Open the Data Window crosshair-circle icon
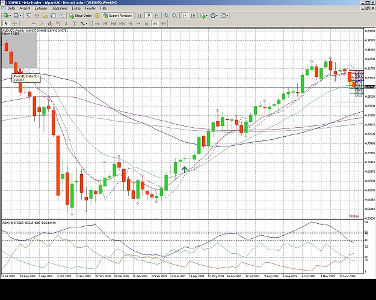376x300 pixels. (37, 16)
